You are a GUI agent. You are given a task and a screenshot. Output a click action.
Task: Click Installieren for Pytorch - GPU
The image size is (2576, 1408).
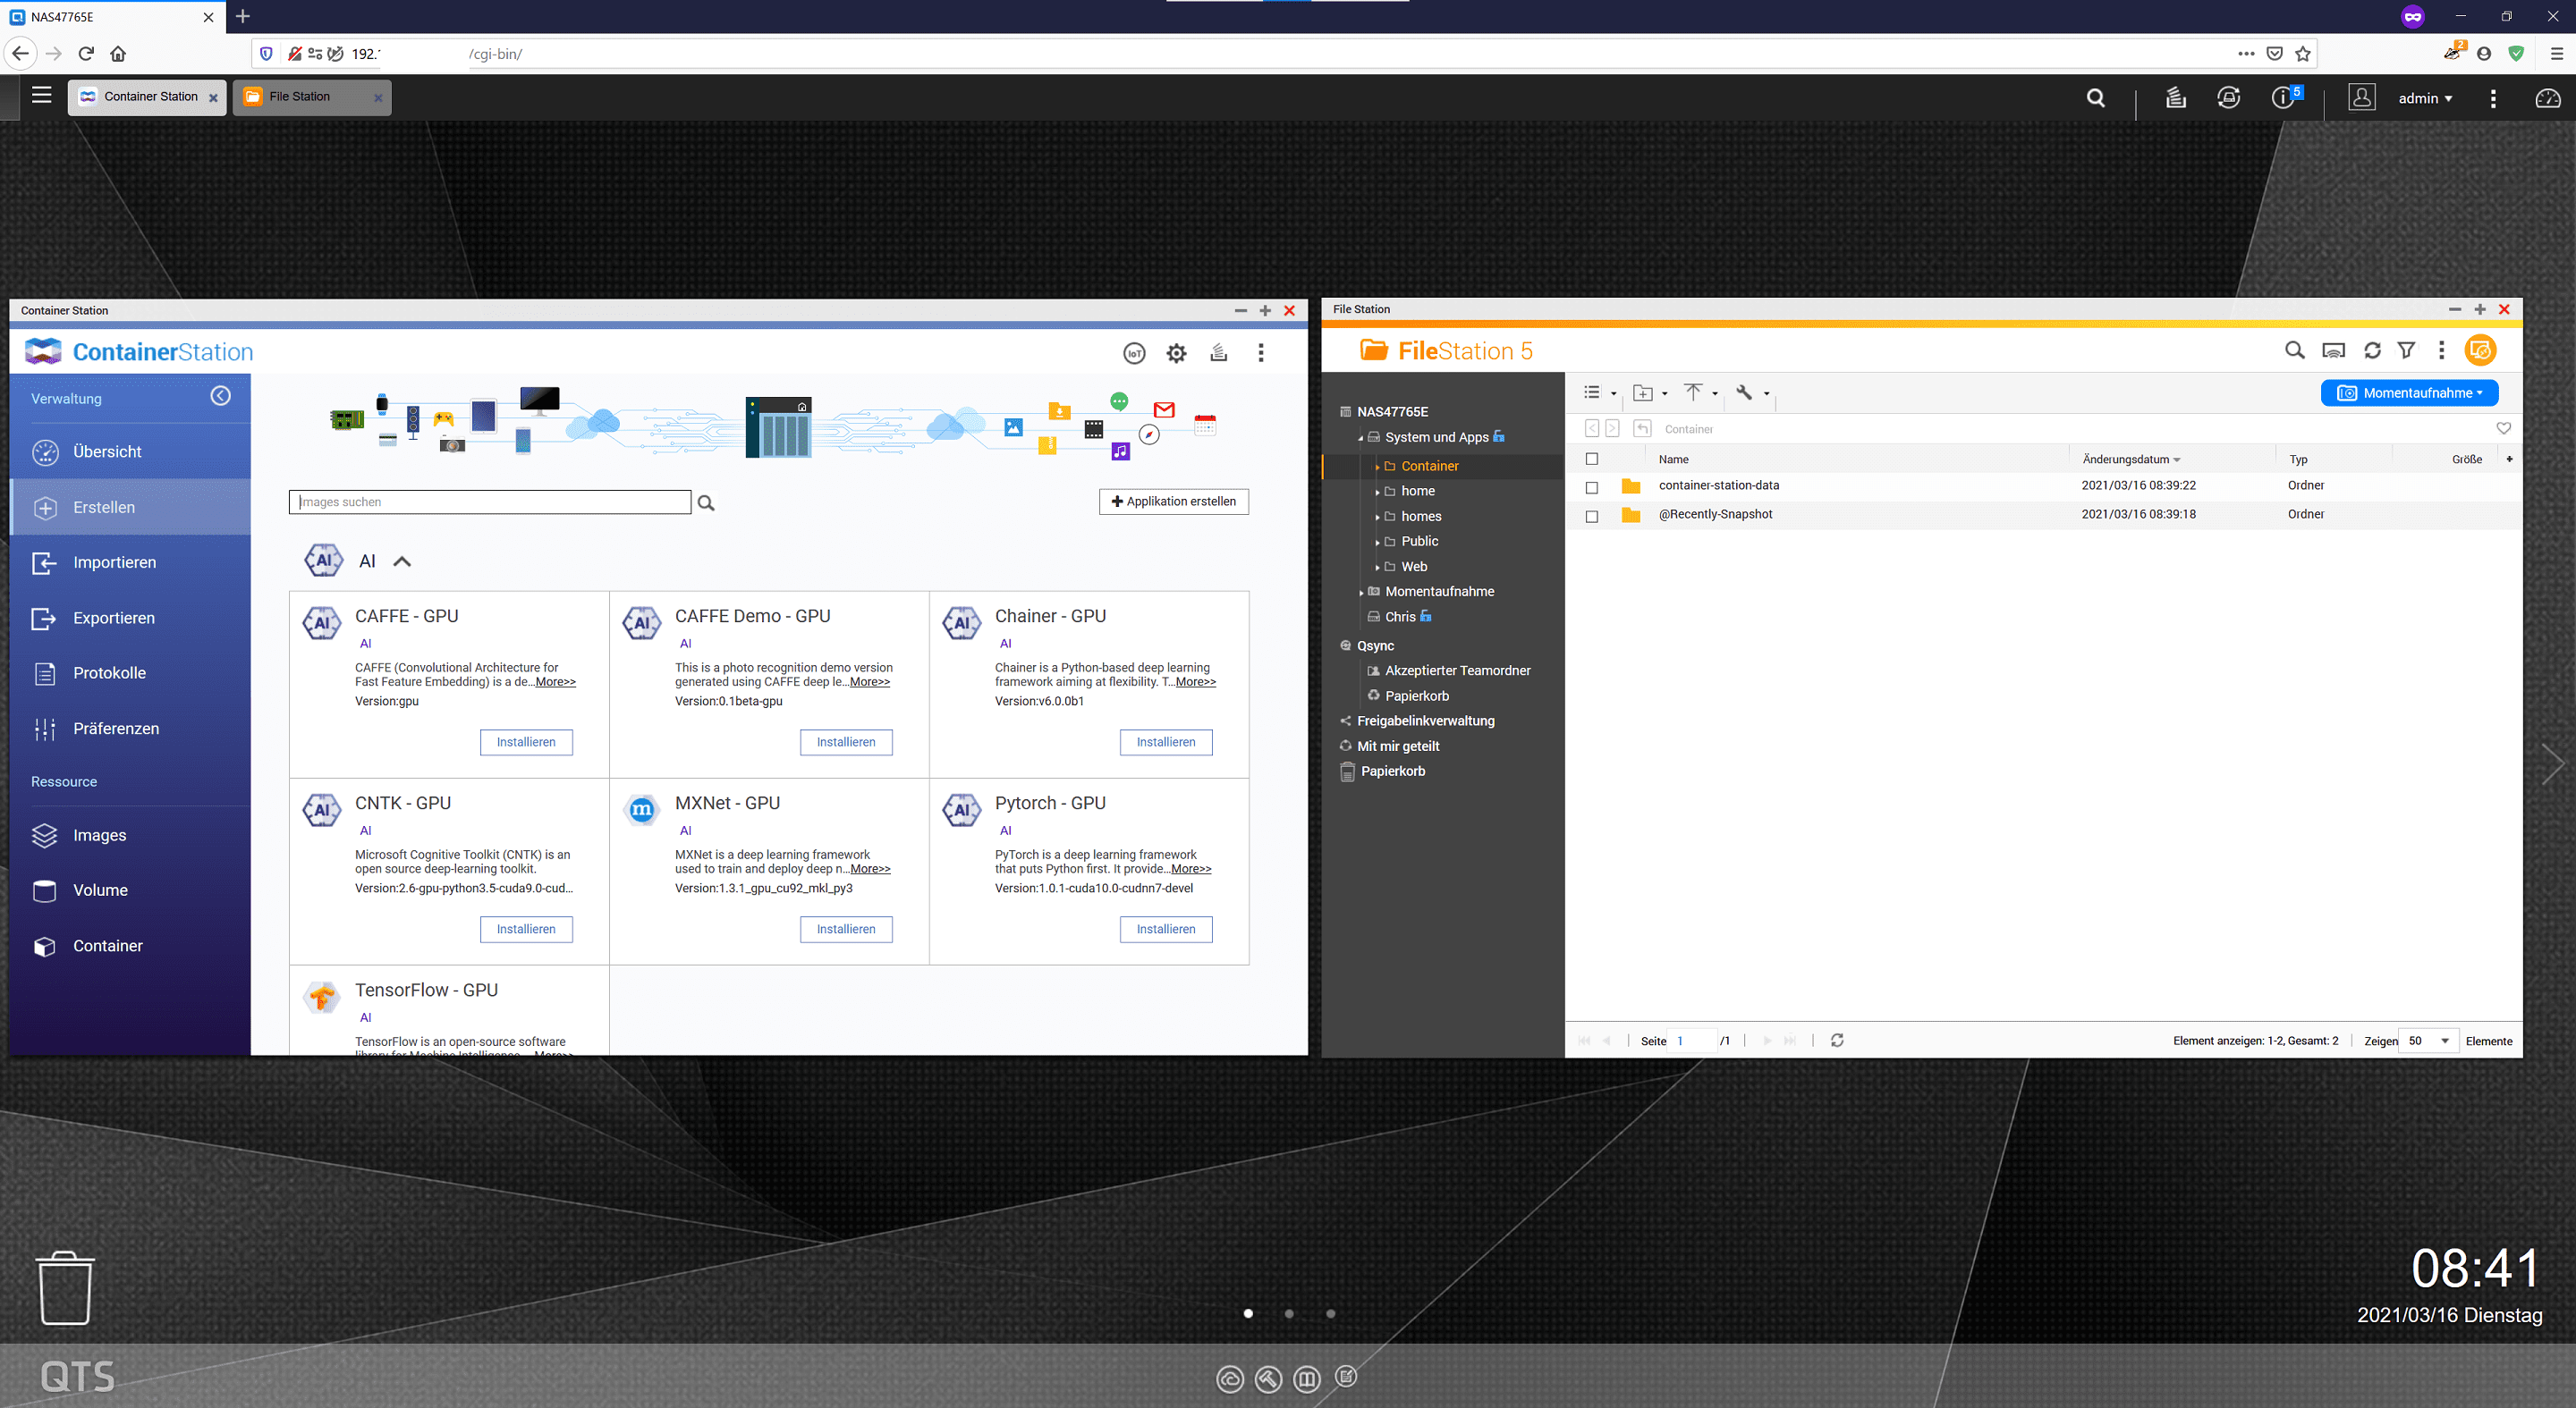point(1166,930)
